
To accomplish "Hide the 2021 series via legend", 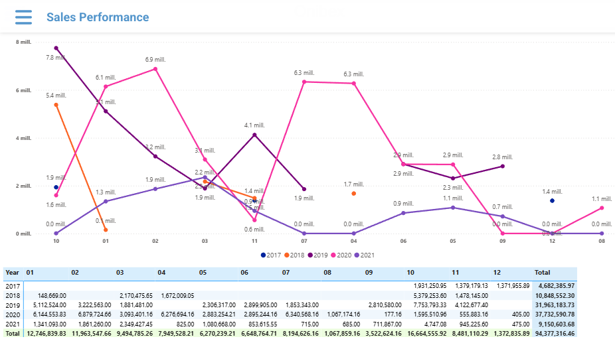I will coord(365,255).
